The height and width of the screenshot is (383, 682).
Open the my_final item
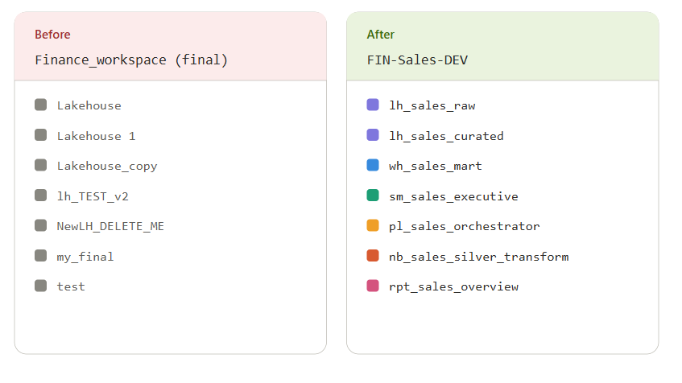[85, 257]
